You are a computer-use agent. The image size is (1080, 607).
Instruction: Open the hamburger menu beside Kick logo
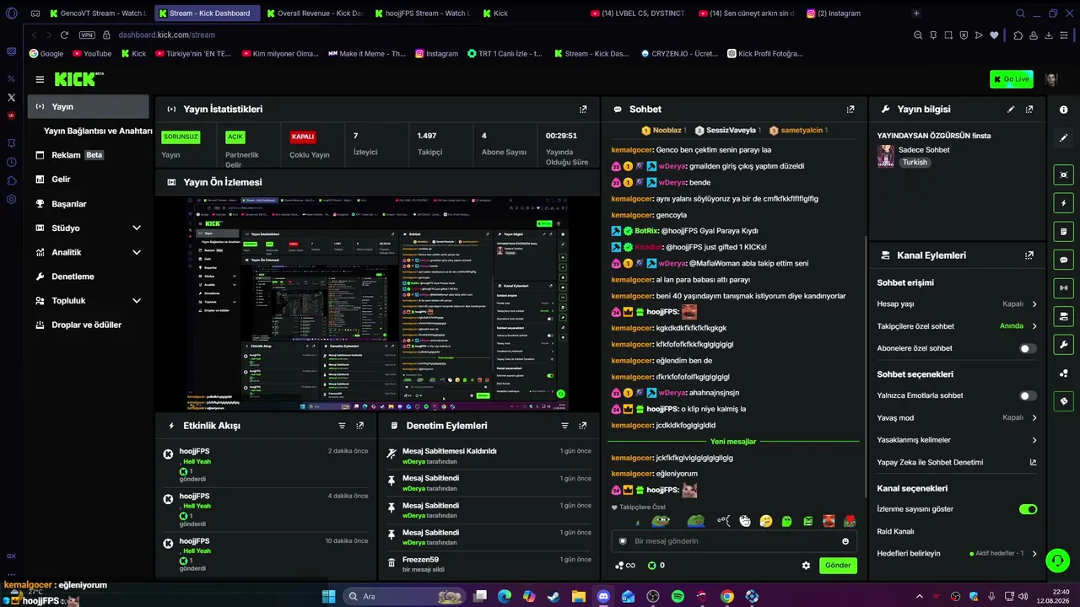click(40, 79)
